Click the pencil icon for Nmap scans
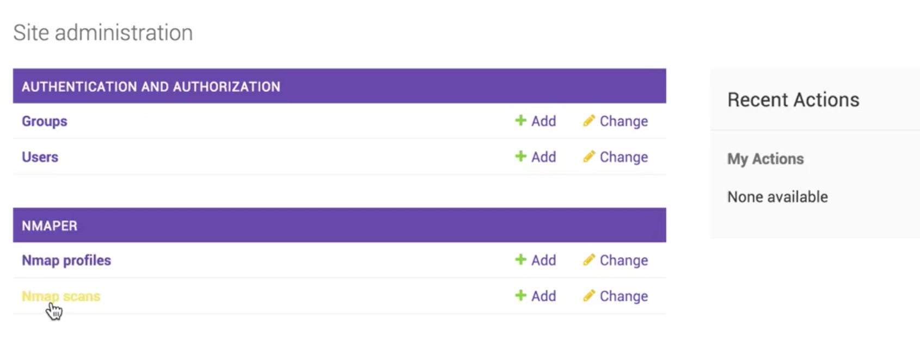This screenshot has height=362, width=920. (588, 296)
